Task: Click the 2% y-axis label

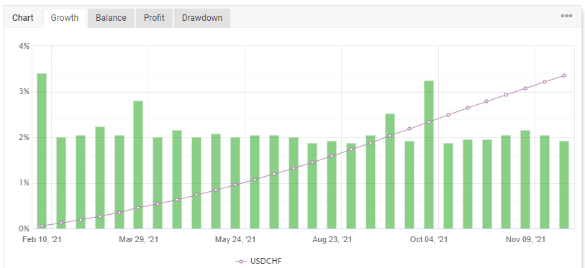Action: click(24, 137)
